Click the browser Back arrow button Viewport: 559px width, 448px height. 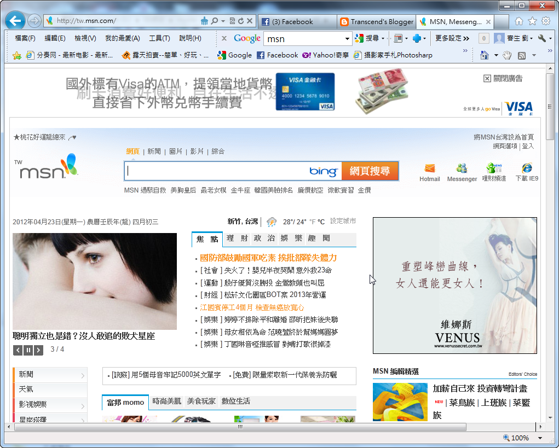point(15,21)
